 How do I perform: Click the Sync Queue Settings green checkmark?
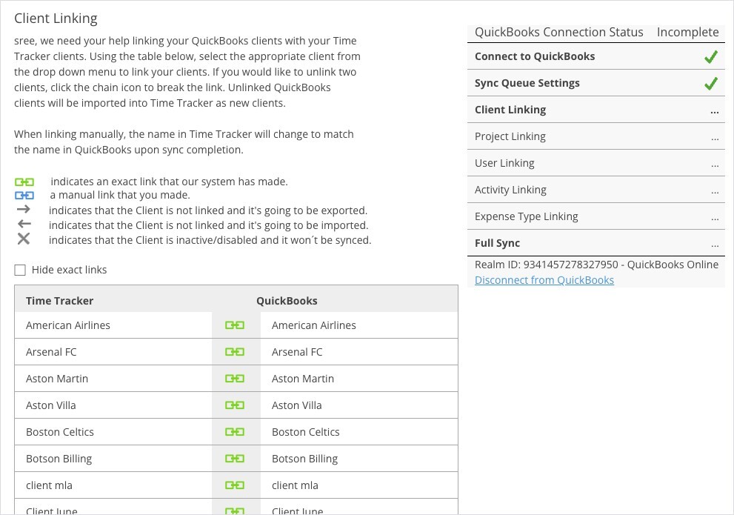(710, 83)
